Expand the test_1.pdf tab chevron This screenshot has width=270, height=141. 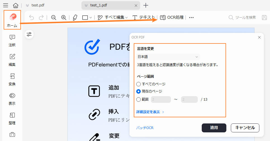(x=86, y=6)
